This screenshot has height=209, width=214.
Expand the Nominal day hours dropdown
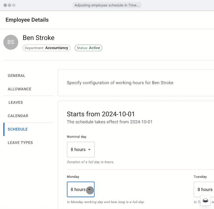point(81,150)
